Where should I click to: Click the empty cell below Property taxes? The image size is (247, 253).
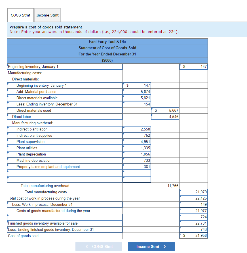[x=137, y=173]
